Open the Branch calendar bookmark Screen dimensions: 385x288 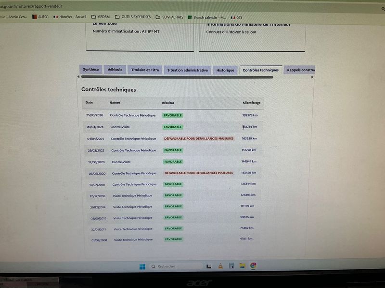(x=207, y=17)
